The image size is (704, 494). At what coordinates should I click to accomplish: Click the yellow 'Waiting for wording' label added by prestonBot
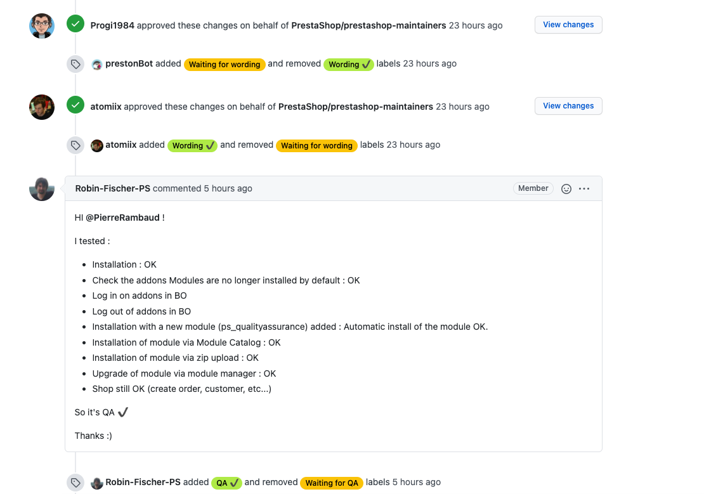(x=225, y=65)
